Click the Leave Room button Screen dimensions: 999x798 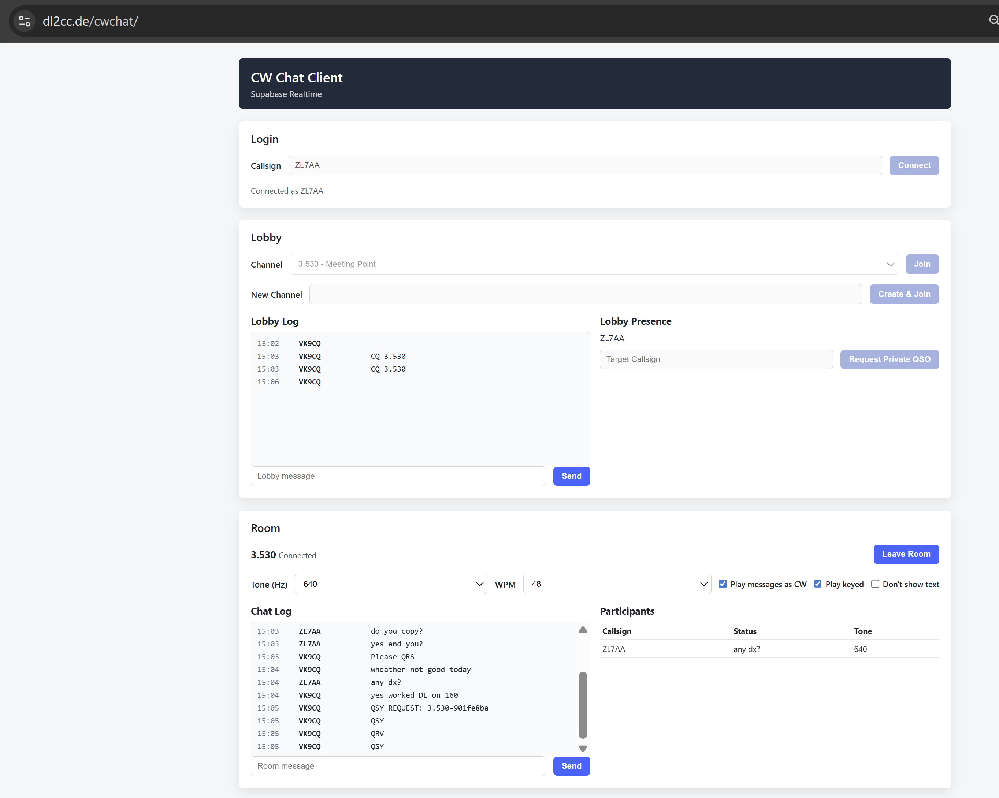coord(906,554)
